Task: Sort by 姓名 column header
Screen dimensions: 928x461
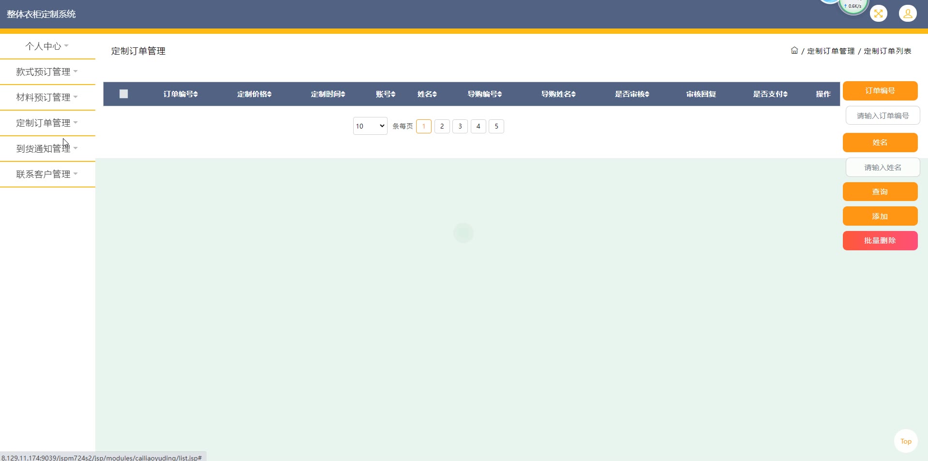Action: (427, 94)
